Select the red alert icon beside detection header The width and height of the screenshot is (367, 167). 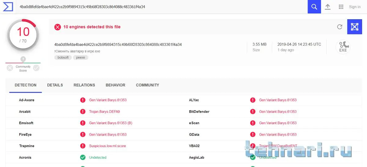pyautogui.click(x=57, y=27)
